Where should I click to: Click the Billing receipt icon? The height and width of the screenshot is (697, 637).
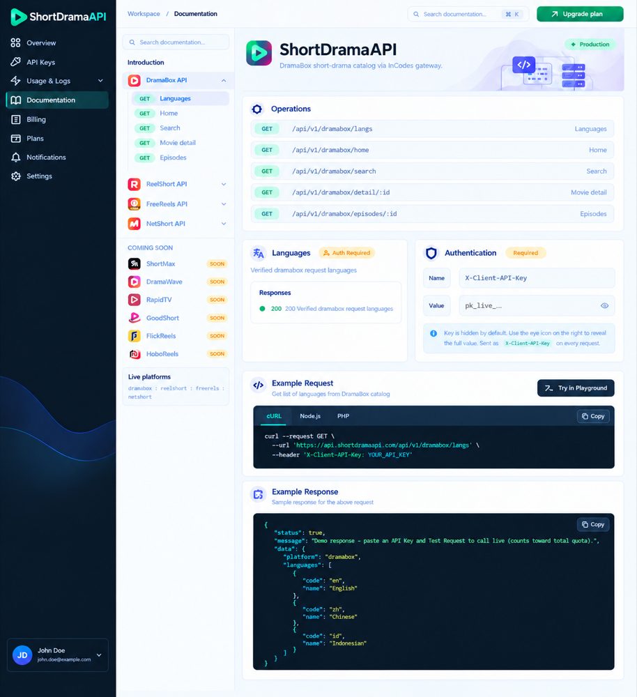[x=15, y=119]
